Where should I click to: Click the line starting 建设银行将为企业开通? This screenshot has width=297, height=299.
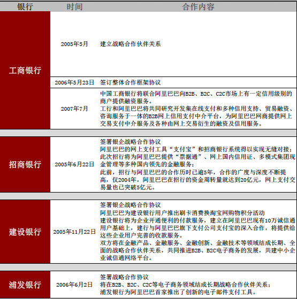197,220
